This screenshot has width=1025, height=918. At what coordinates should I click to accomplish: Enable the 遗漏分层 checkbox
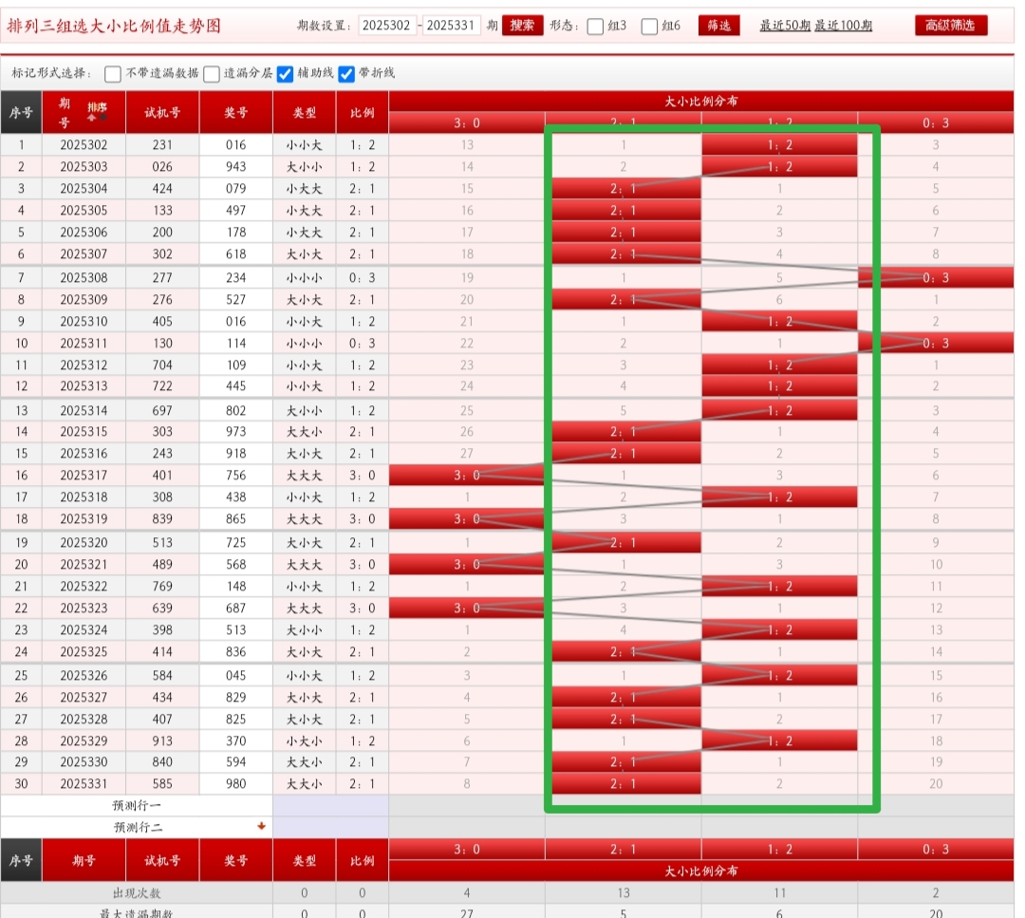(211, 74)
